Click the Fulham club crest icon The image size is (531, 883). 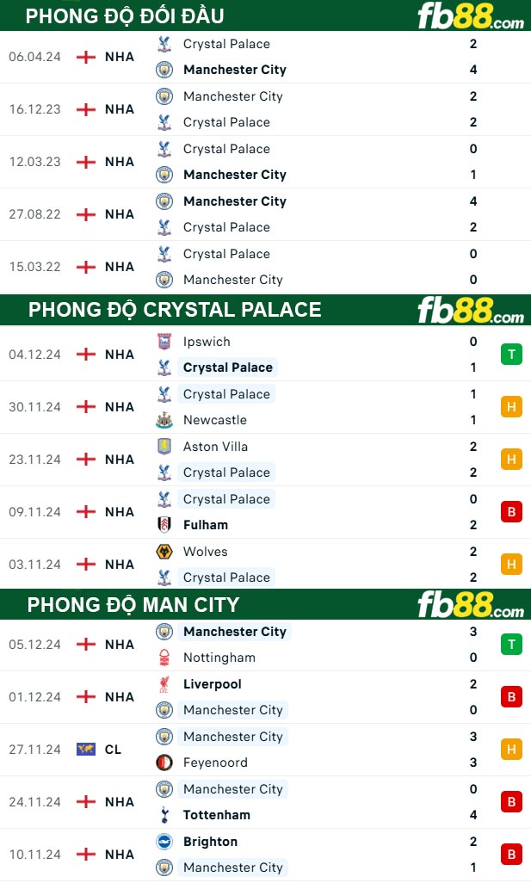[x=164, y=524]
